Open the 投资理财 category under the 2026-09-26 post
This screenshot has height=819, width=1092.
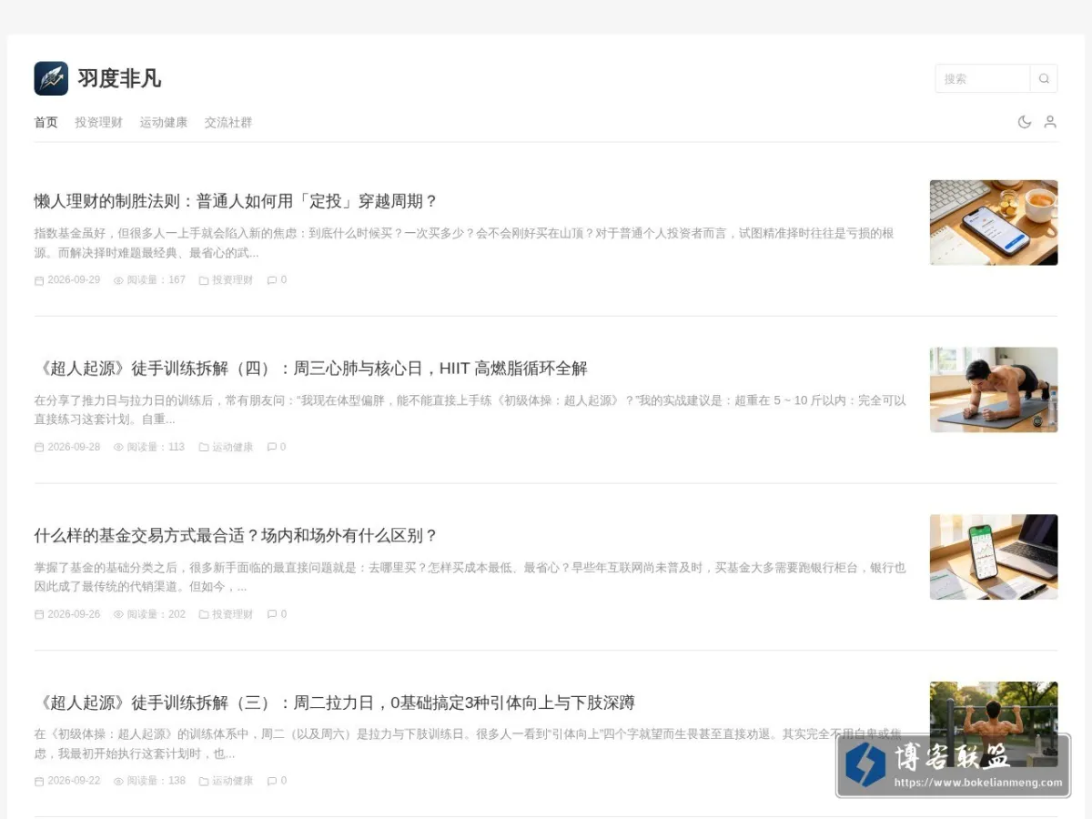pos(233,614)
